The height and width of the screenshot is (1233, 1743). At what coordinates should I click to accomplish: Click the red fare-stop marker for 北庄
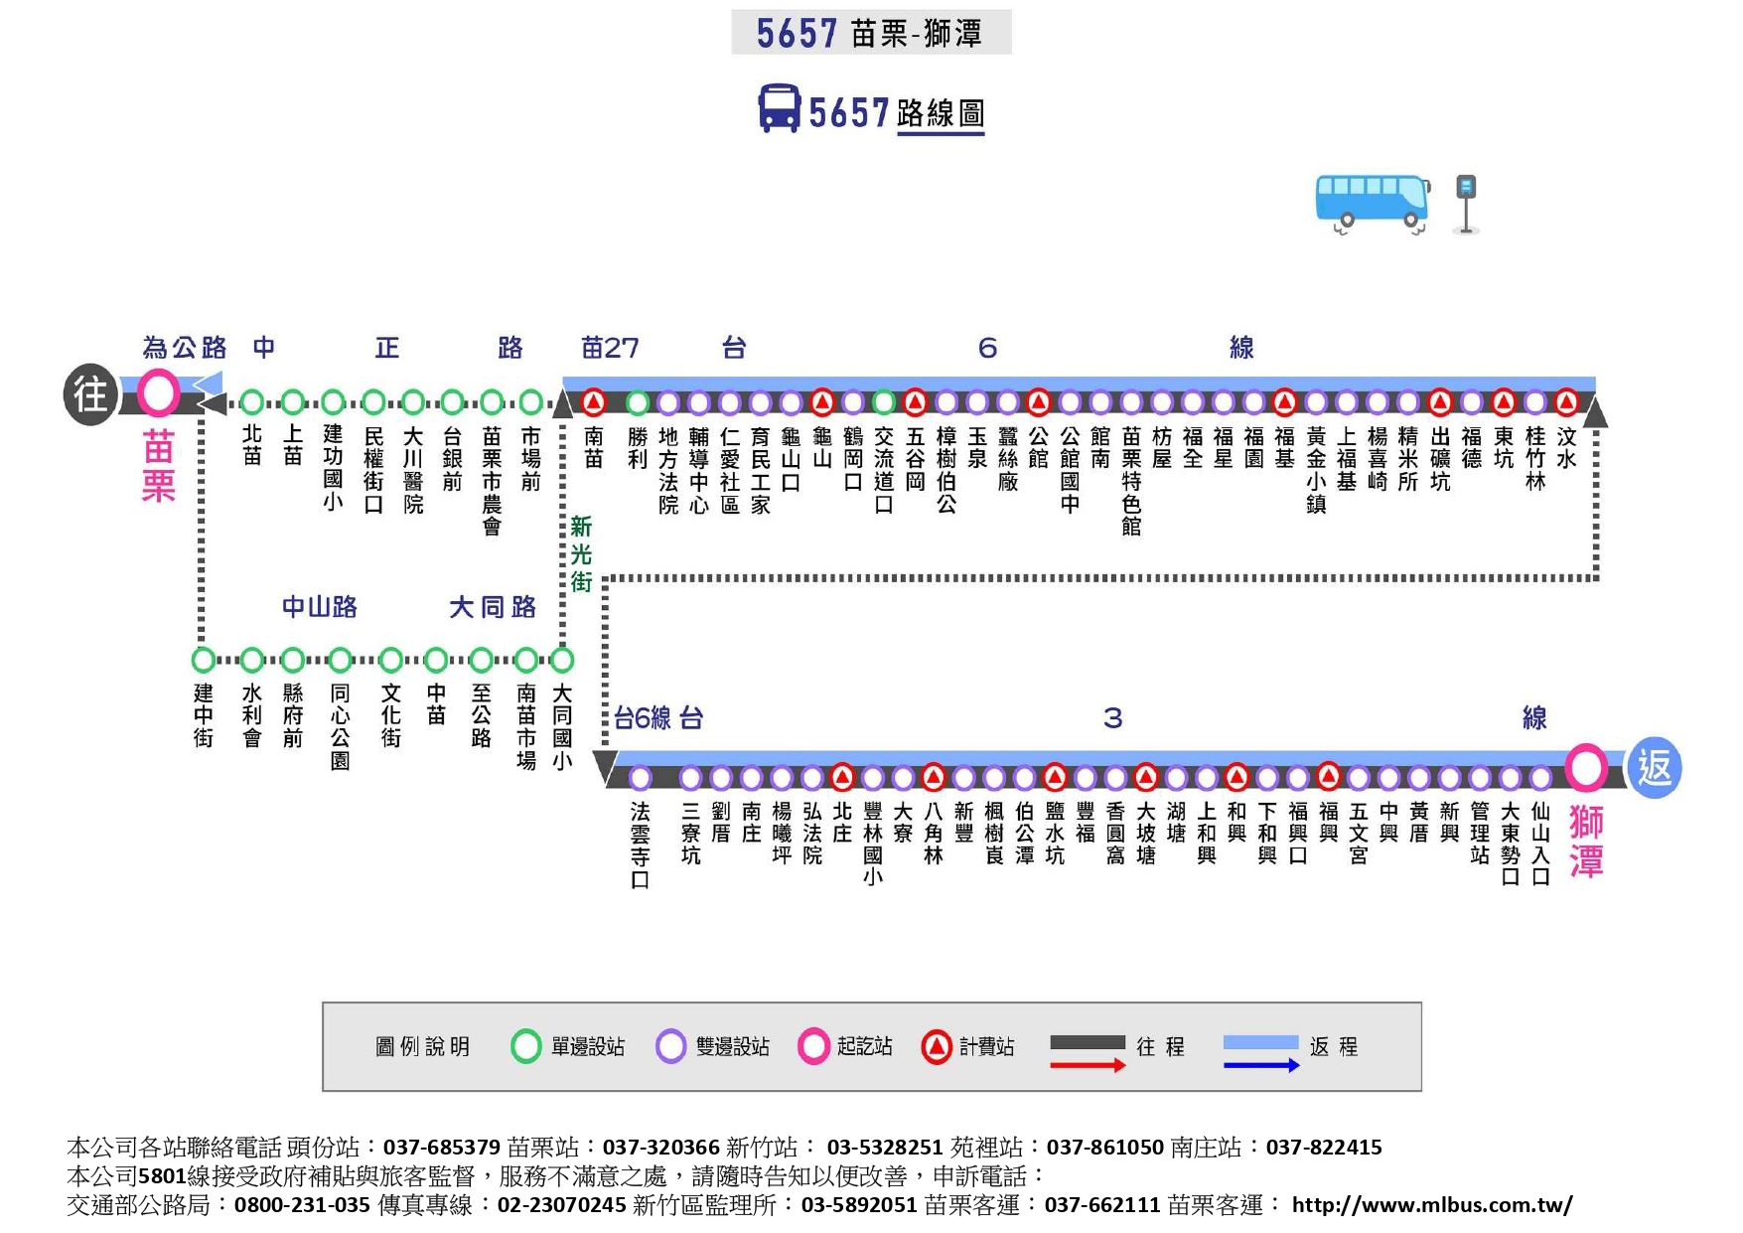point(842,776)
